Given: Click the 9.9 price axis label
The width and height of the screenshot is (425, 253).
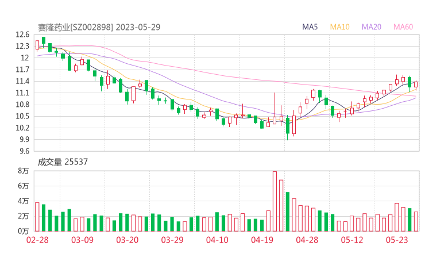Looking at the screenshot, I should [x=24, y=140].
